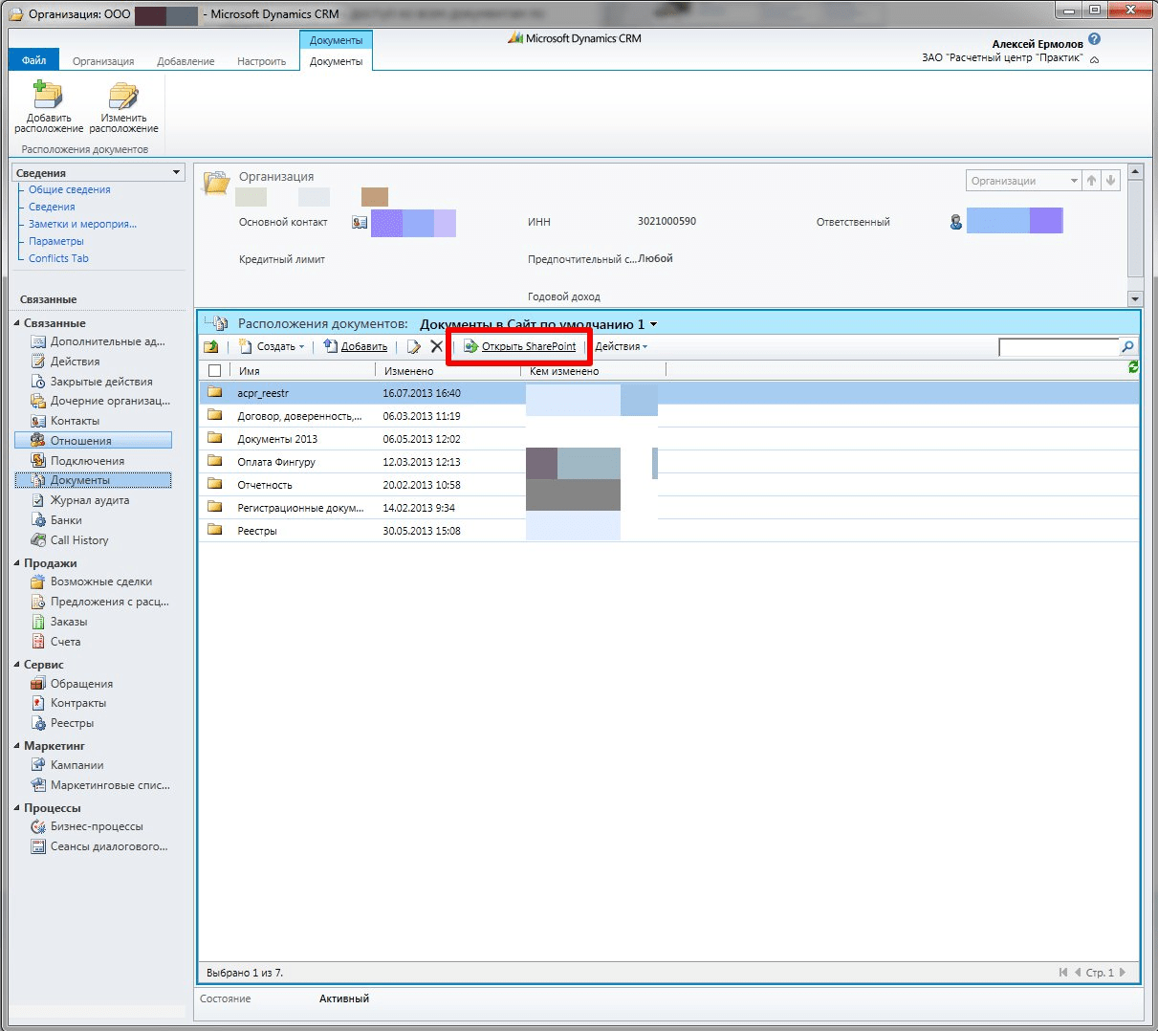Viewport: 1158px width, 1031px height.
Task: Open the Сведения section dropdown
Action: [176, 173]
